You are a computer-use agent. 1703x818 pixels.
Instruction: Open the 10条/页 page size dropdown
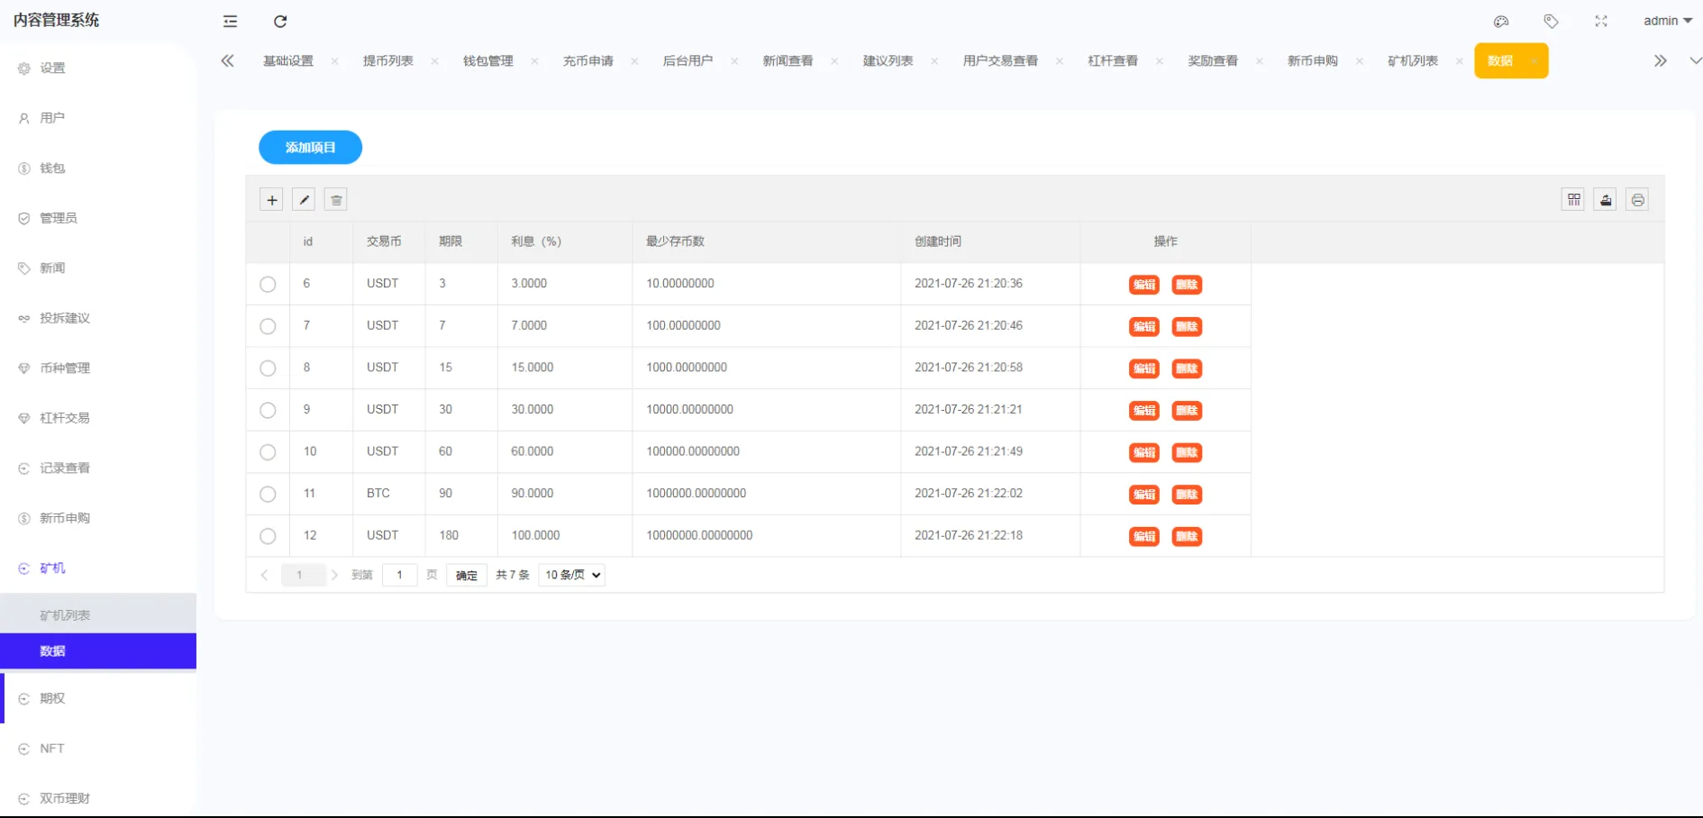click(x=570, y=574)
